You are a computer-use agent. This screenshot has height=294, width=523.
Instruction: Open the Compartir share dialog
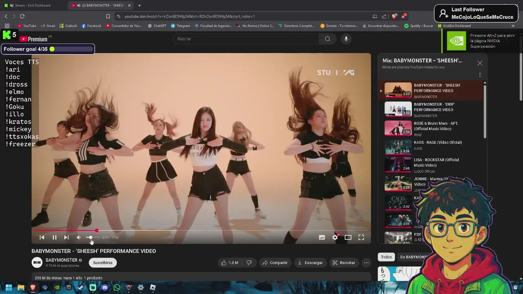point(275,263)
